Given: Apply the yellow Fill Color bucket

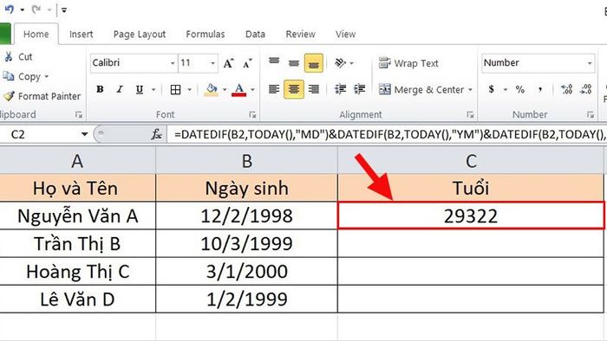Looking at the screenshot, I should pyautogui.click(x=212, y=90).
